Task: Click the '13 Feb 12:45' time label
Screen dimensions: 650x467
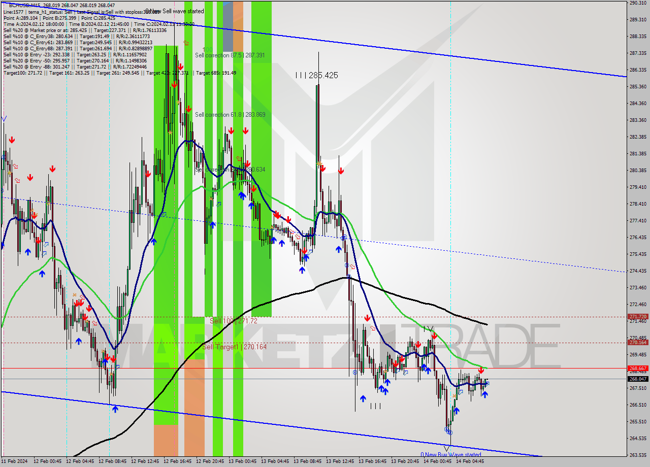Action: 340,461
